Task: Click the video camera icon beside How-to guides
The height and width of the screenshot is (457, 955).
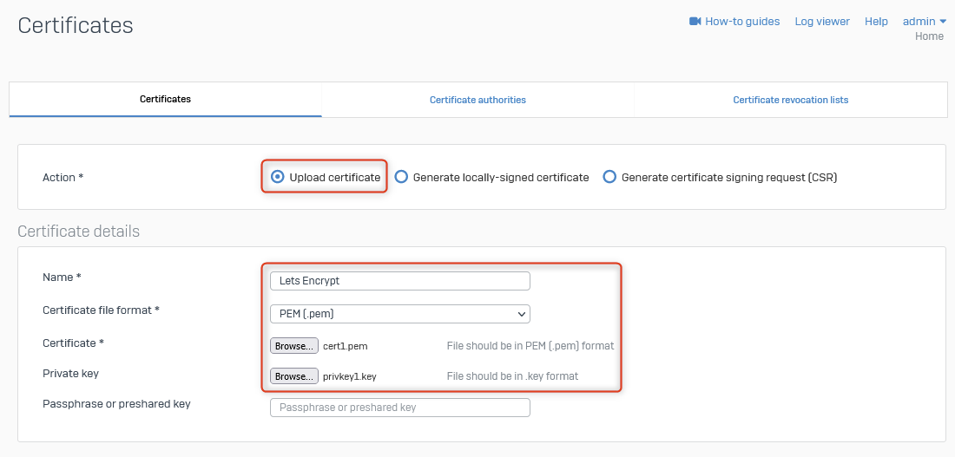Action: point(695,22)
